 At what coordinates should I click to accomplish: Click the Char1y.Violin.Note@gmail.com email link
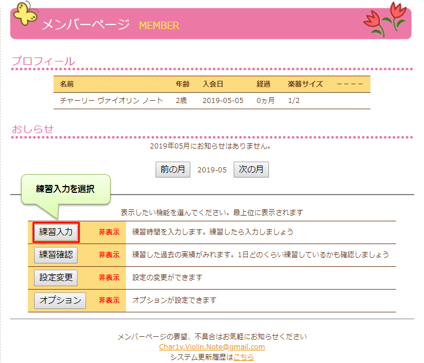point(212,346)
